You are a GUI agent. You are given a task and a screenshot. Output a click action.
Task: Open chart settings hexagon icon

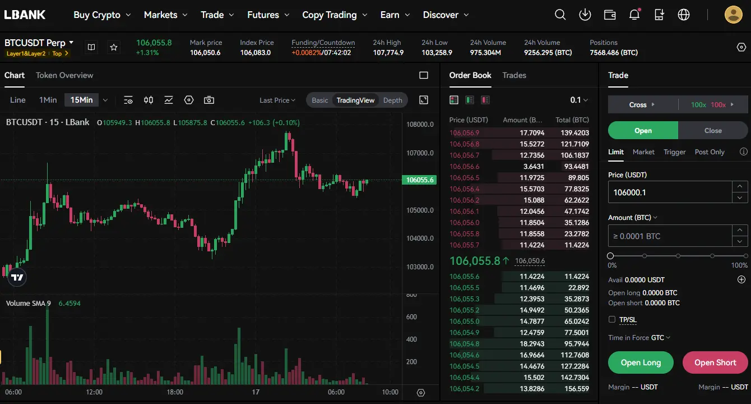[x=189, y=100]
